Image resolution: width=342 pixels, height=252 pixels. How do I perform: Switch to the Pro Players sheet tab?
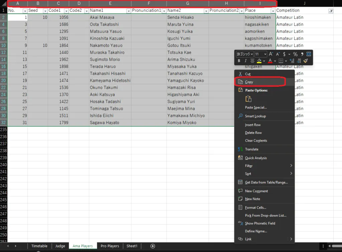110,246
